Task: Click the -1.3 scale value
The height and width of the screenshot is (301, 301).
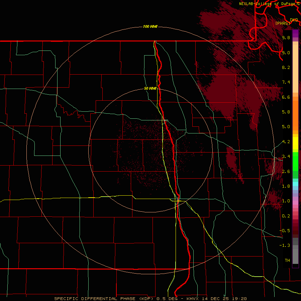Action: click(x=285, y=245)
